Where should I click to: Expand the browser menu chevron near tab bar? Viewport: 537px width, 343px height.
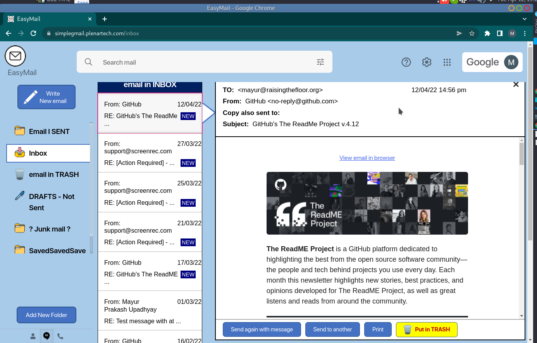[x=525, y=19]
